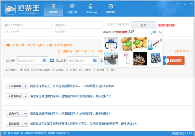
Task: Click the 北京西 08:00 sale time text
Action: click(182, 51)
